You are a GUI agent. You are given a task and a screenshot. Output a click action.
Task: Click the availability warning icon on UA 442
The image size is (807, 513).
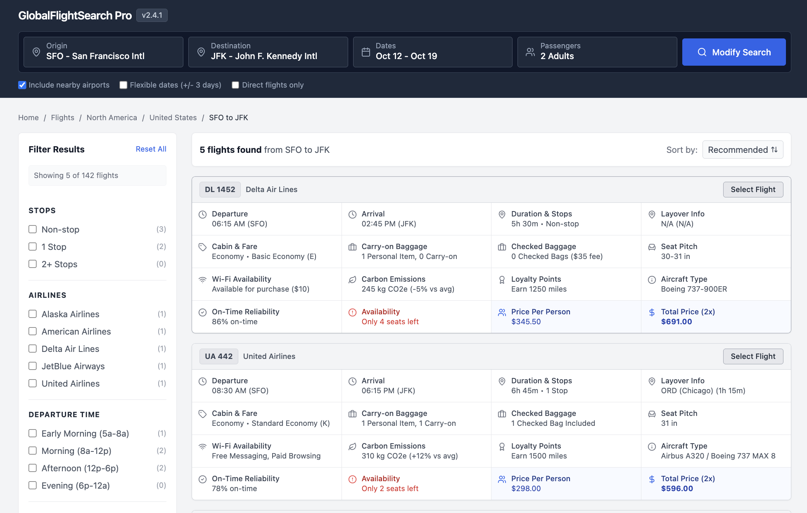point(352,479)
